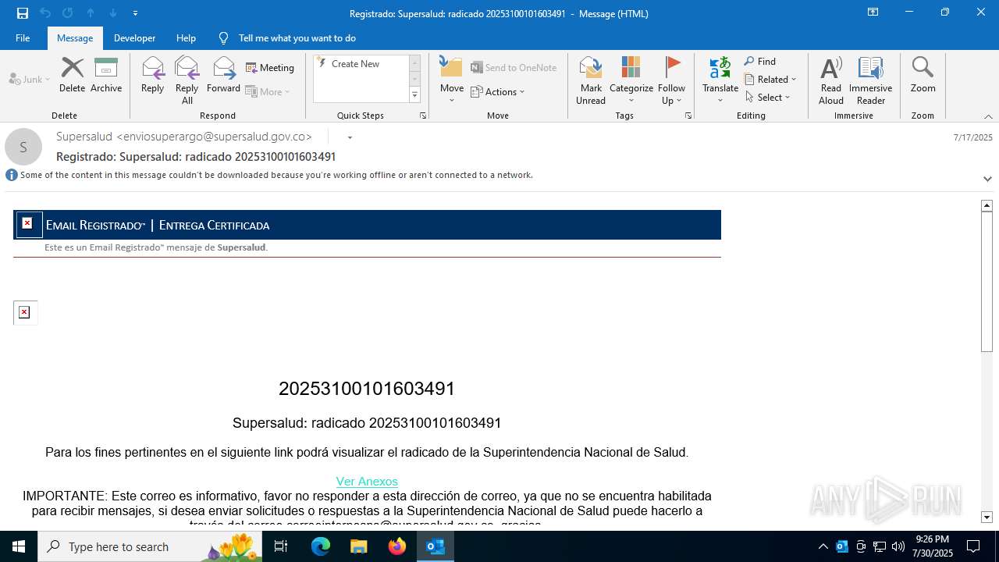
Task: Switch to the Message ribbon tab
Action: click(75, 38)
